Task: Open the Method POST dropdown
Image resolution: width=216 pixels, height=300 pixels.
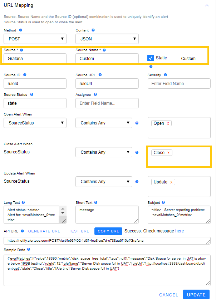Action: pos(35,39)
